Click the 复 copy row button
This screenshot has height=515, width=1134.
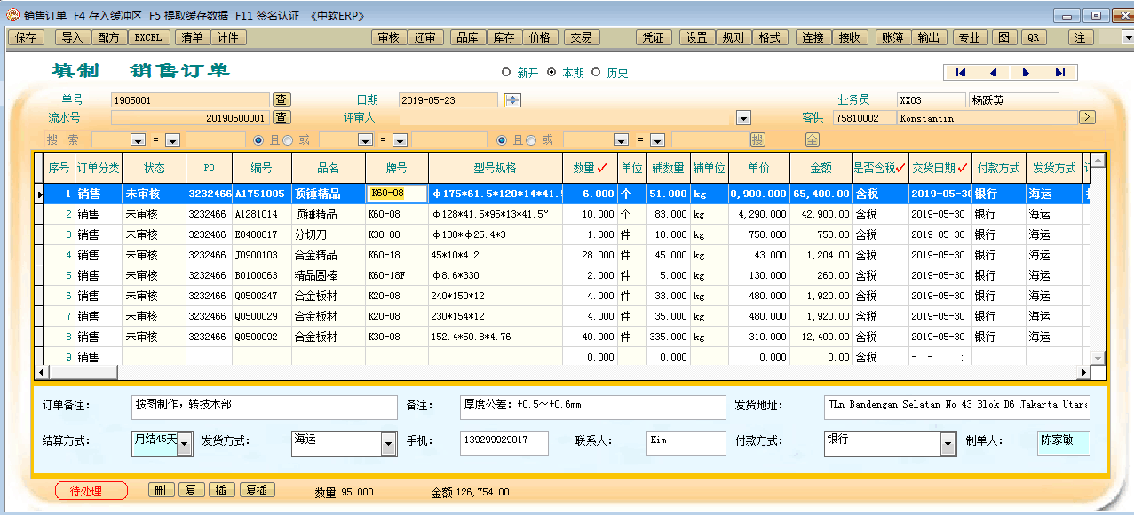click(x=191, y=490)
